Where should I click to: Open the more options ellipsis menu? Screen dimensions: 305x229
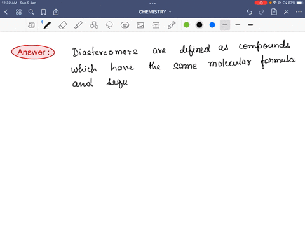[x=299, y=12]
